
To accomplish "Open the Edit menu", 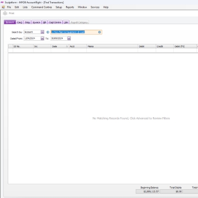I will [x=17, y=7].
